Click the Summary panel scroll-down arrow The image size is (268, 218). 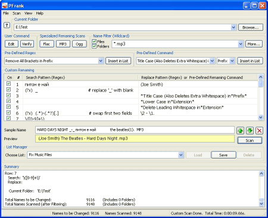[261, 204]
